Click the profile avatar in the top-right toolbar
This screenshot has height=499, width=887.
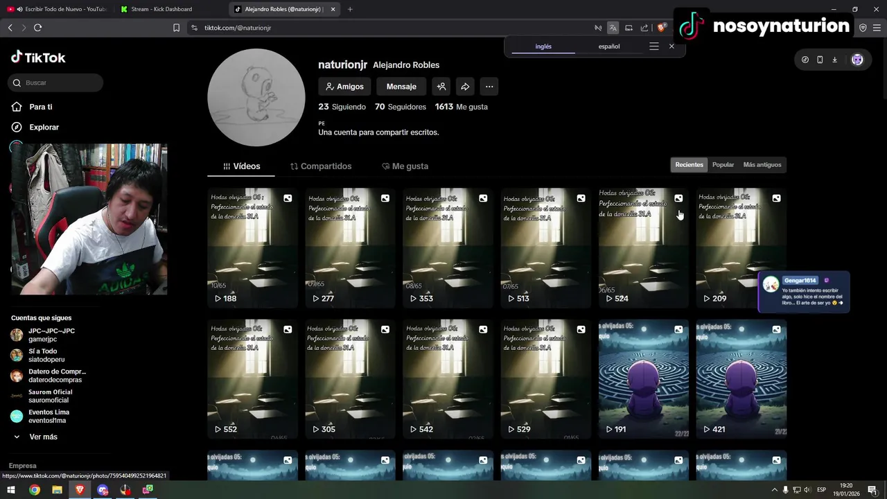(x=857, y=60)
